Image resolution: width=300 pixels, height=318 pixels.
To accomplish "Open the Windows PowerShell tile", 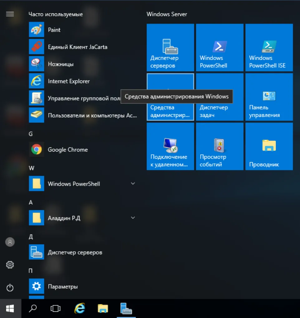I will coord(220,47).
